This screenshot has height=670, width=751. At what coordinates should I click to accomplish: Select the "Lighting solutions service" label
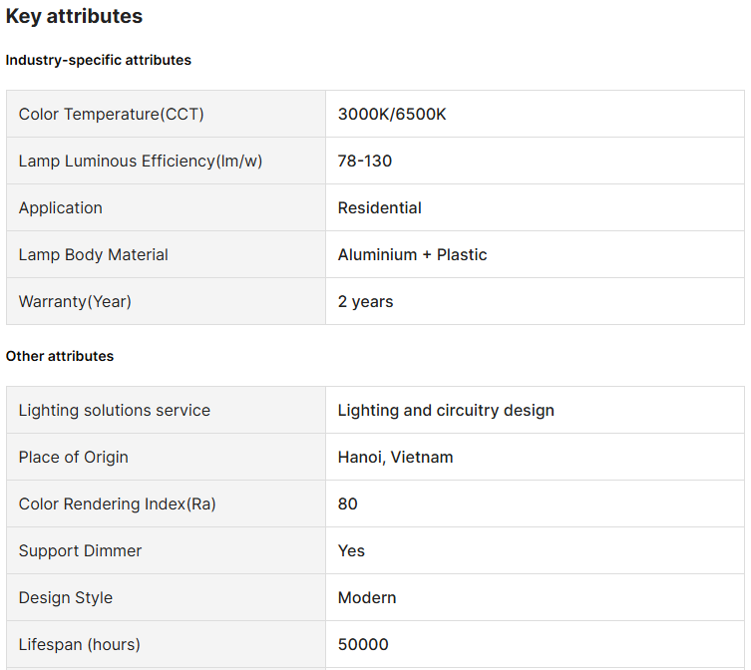tap(114, 411)
